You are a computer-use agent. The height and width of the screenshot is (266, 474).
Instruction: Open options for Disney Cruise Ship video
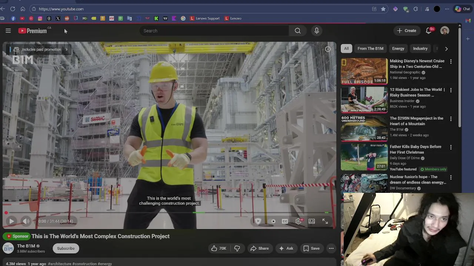[x=451, y=61]
